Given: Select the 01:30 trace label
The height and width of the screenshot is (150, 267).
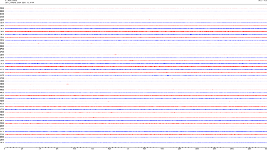Looking at the screenshot, I should tap(2, 17).
